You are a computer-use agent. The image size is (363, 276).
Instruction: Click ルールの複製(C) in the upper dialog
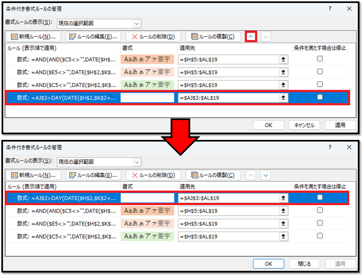point(213,37)
